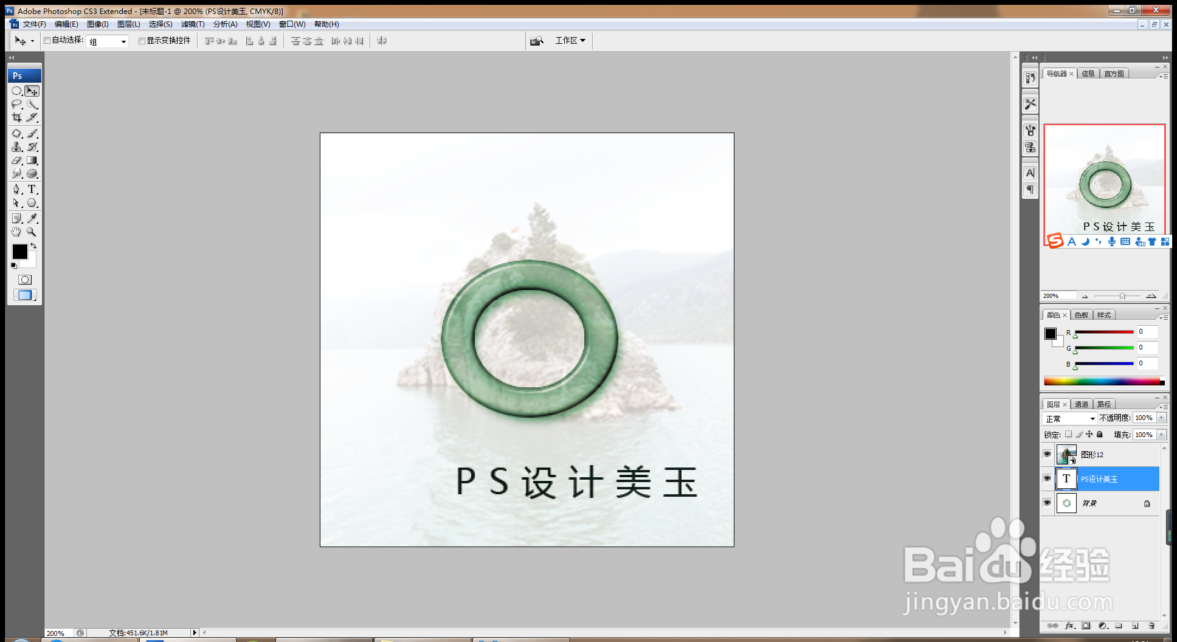This screenshot has width=1177, height=642.
Task: Enable the 自动选择 checkbox
Action: pos(47,40)
